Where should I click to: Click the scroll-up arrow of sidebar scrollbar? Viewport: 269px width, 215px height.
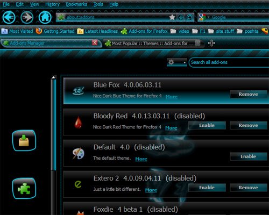point(53,77)
